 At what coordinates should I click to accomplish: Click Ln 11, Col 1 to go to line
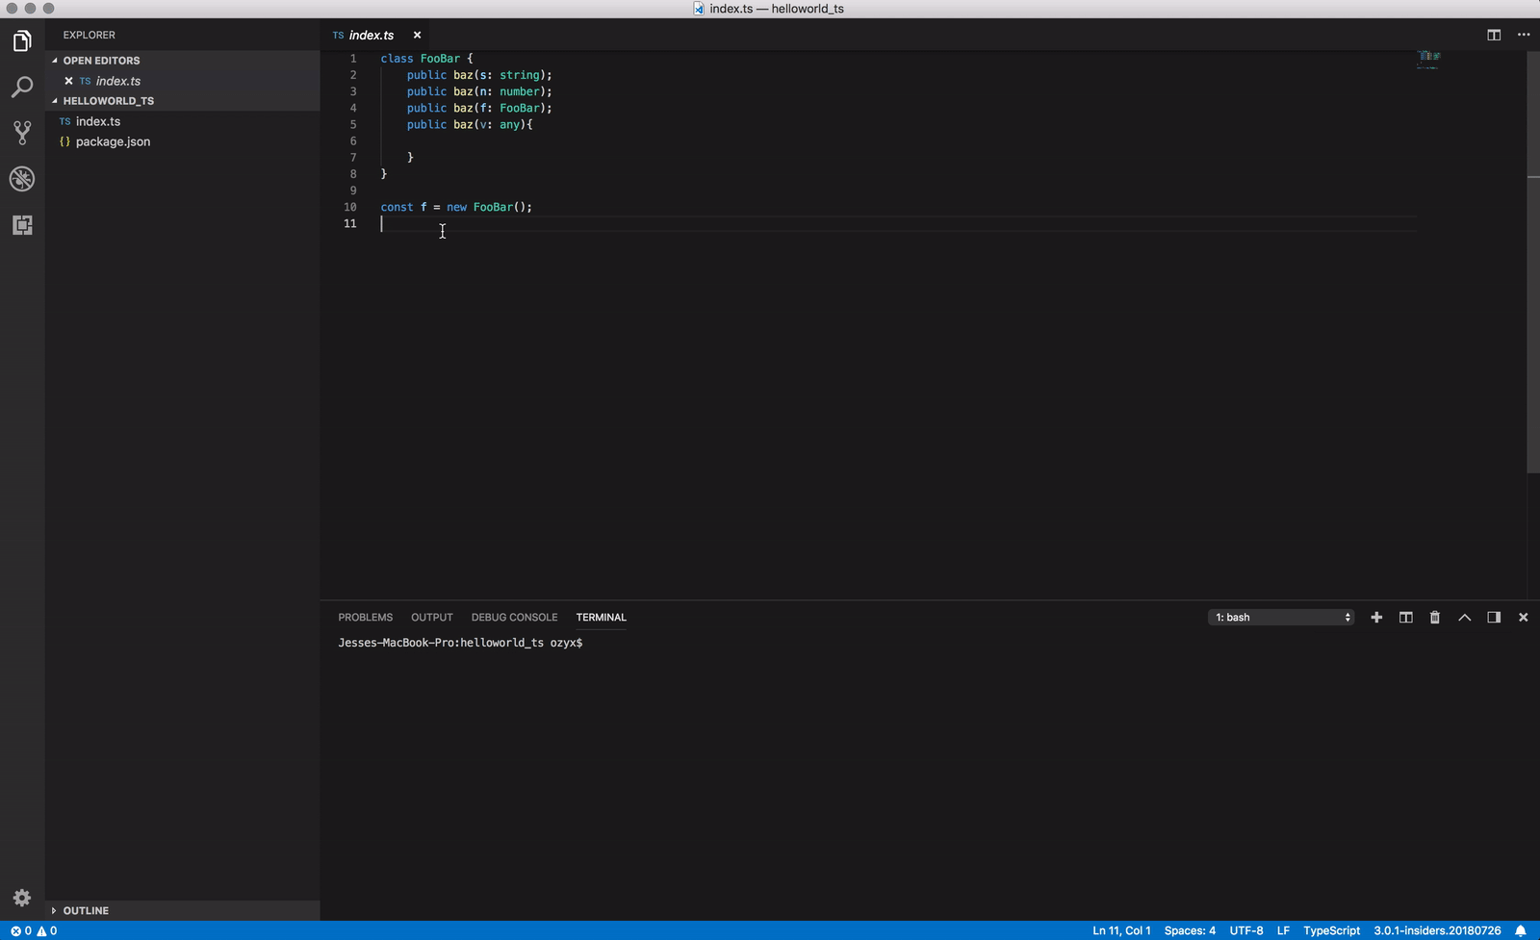(x=1121, y=930)
